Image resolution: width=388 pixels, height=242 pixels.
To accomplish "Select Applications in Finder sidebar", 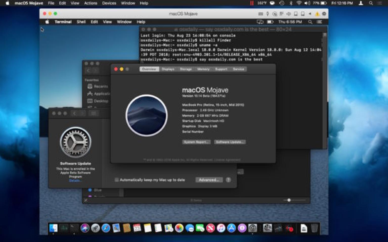I will point(99,94).
